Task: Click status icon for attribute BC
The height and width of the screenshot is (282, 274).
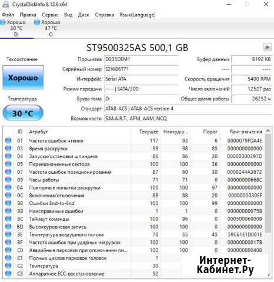Action: coord(8,219)
